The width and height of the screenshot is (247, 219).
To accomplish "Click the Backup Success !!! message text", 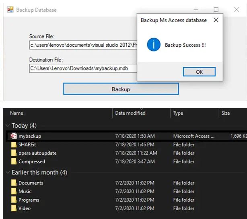I will (x=185, y=45).
